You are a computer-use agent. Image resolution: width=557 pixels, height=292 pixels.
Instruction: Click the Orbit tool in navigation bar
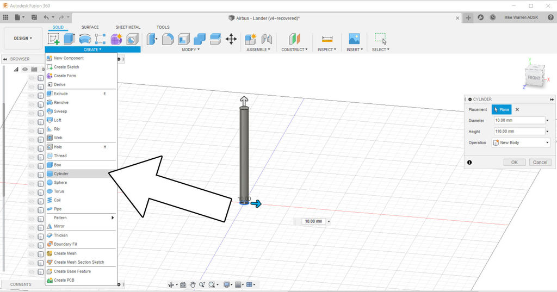click(171, 284)
